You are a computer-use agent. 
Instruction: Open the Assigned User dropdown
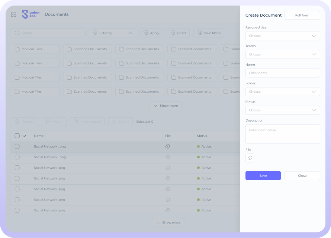click(283, 36)
